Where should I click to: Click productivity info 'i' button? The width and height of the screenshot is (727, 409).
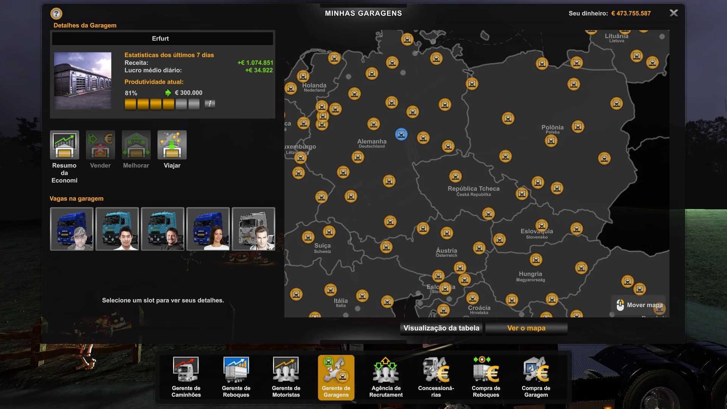point(210,104)
